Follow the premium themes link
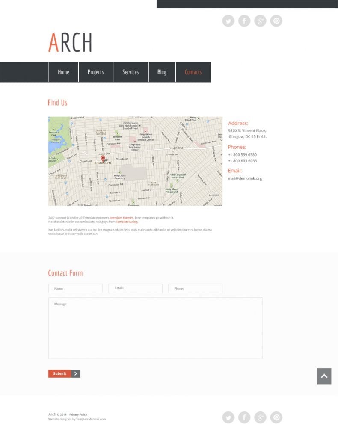The image size is (338, 438). (x=122, y=218)
